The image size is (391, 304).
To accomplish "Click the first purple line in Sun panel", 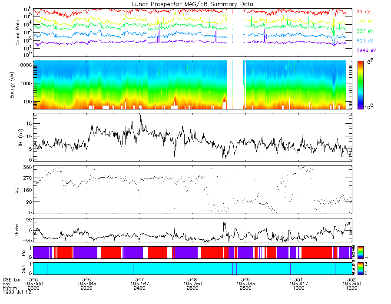I will (x=47, y=268).
